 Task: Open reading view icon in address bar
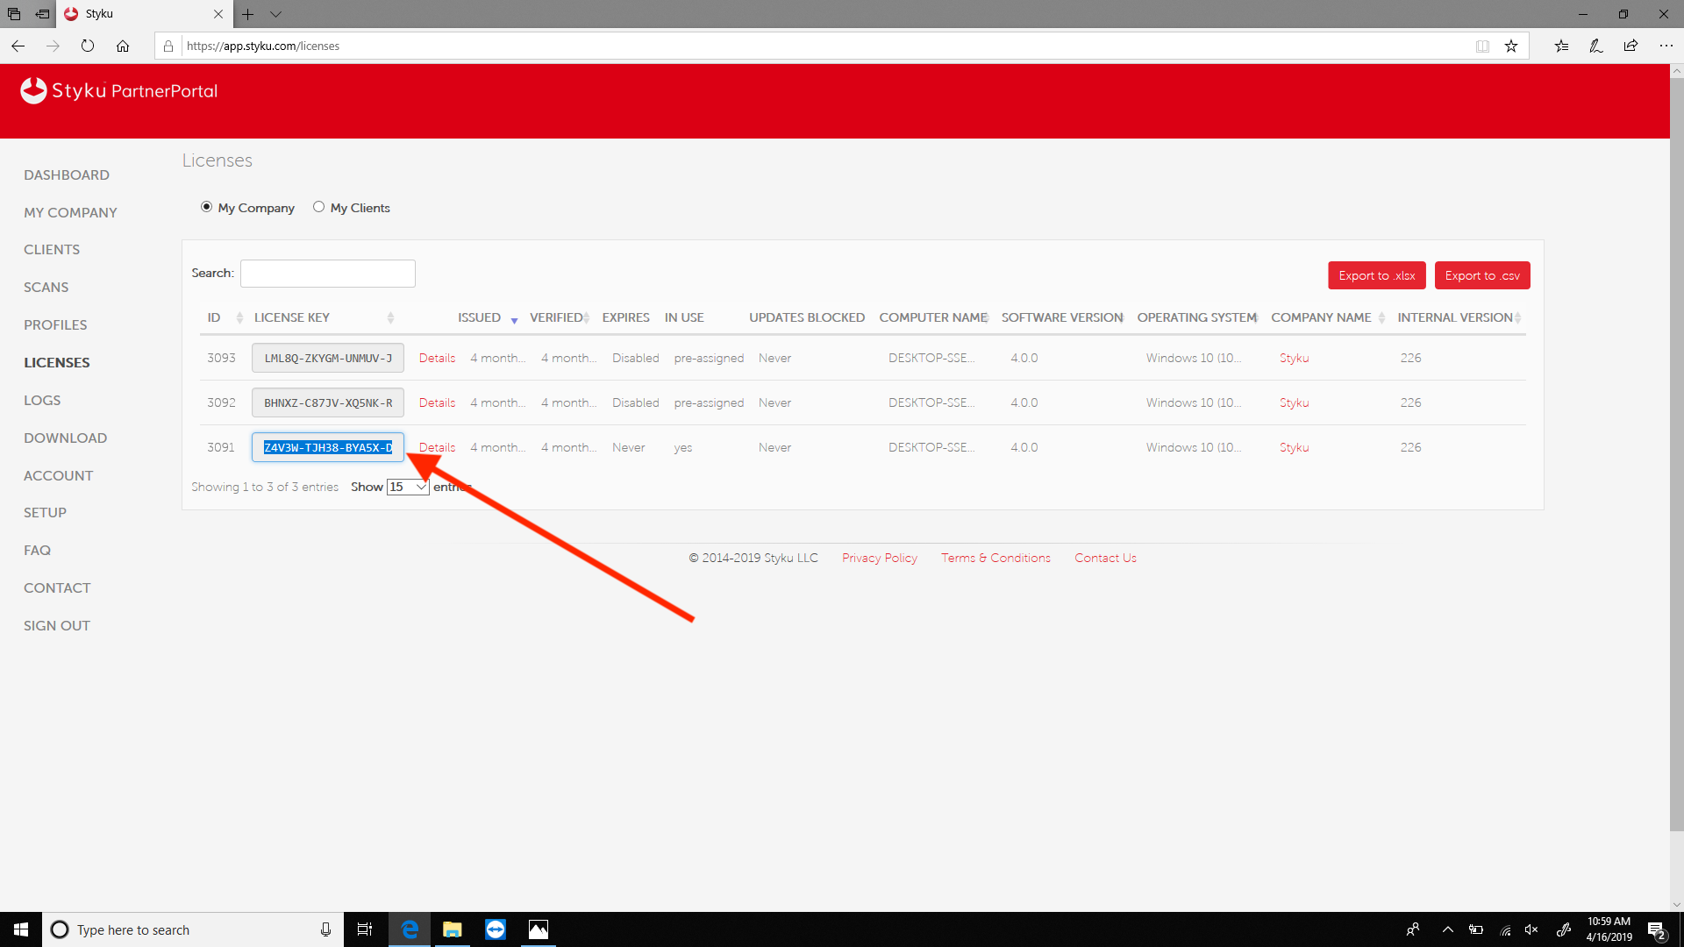click(1482, 46)
